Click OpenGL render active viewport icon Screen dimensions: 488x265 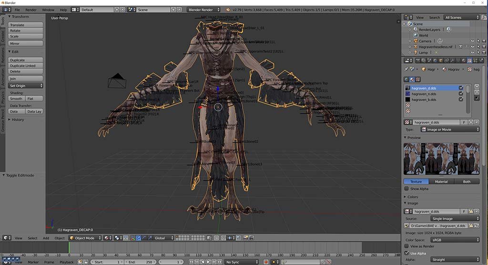(x=245, y=238)
